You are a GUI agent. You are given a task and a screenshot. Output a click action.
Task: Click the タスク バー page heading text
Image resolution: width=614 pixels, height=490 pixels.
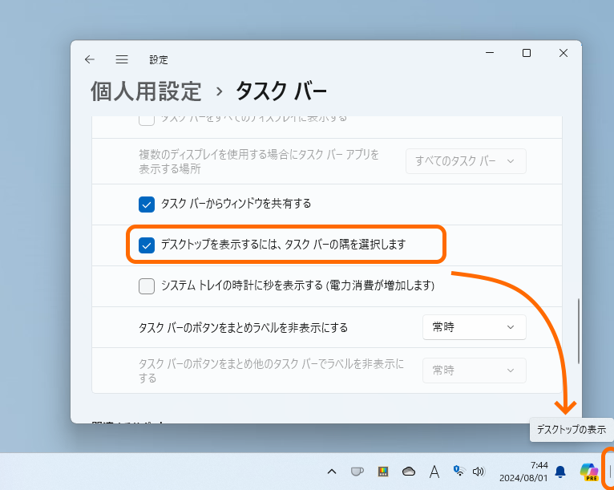coord(281,91)
